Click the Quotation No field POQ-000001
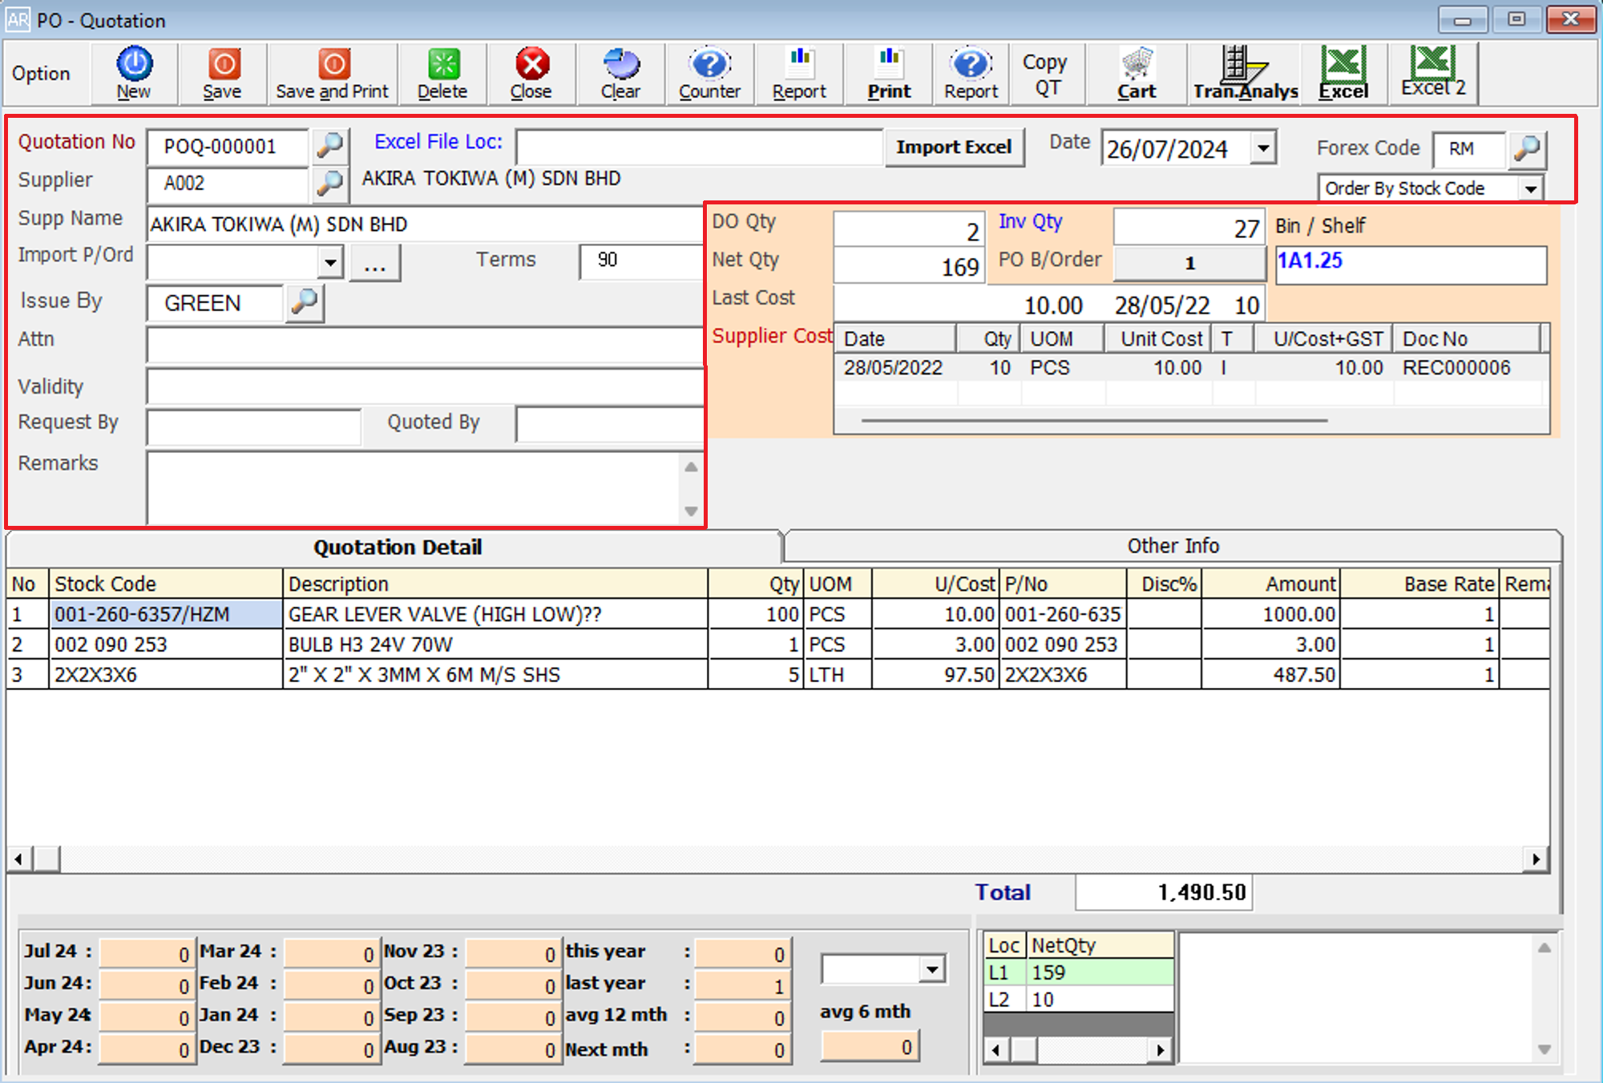The height and width of the screenshot is (1083, 1603). [228, 147]
